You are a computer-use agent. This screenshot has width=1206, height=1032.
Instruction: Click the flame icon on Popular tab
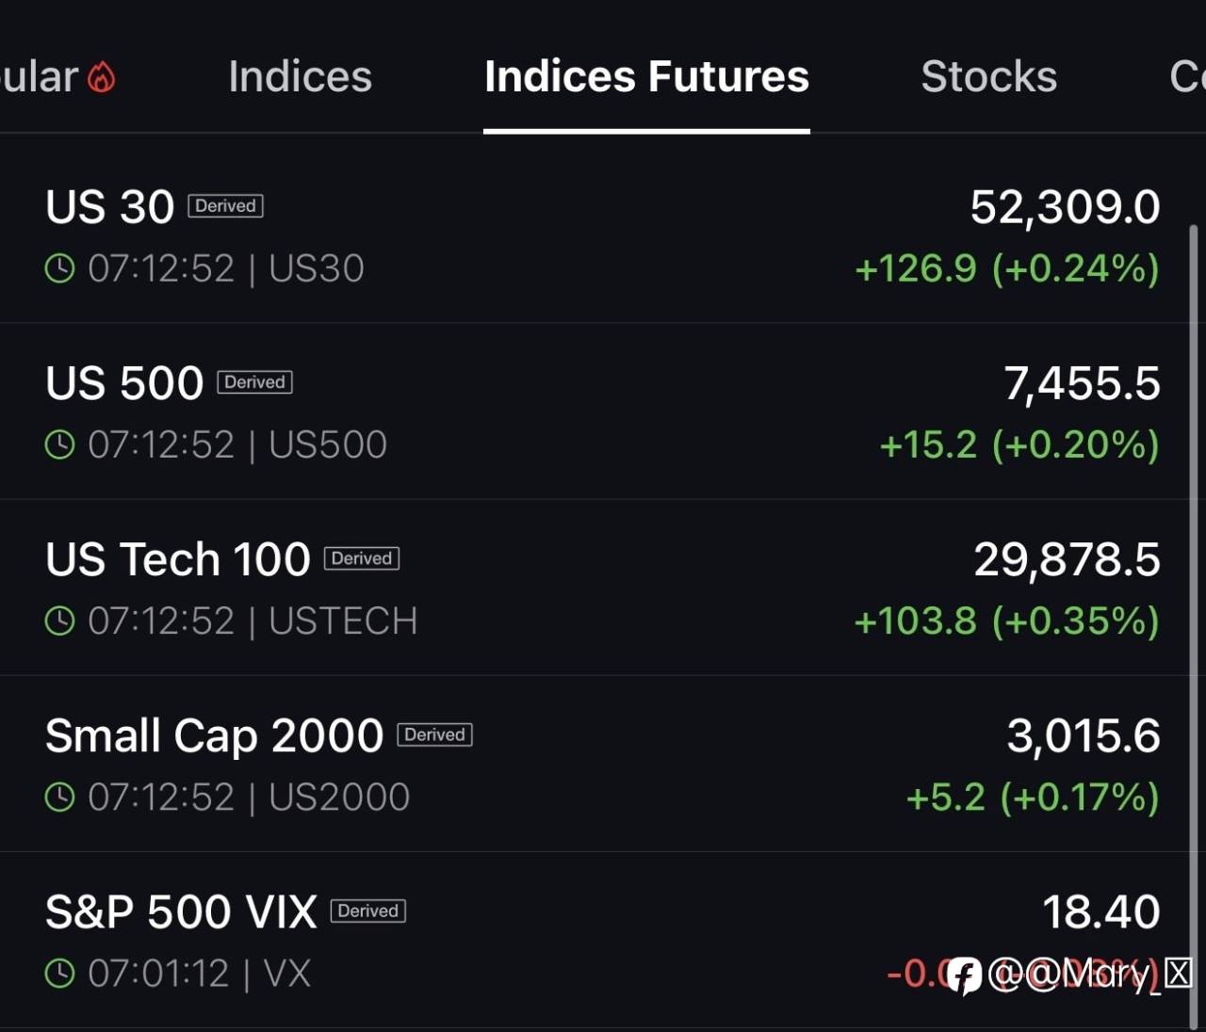click(x=101, y=77)
